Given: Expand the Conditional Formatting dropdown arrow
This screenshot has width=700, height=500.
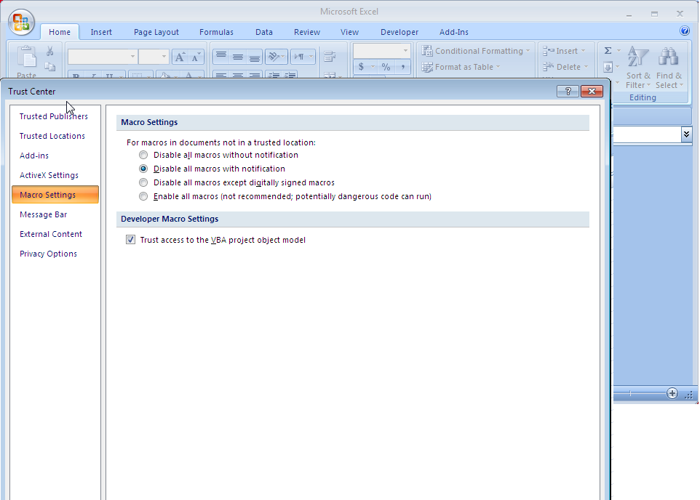Looking at the screenshot, I should (528, 51).
